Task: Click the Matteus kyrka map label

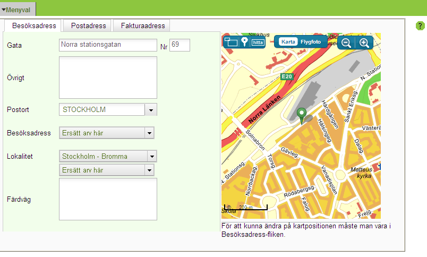Action: [362, 173]
